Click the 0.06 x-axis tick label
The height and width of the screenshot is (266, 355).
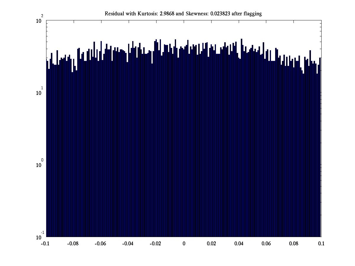[266, 244]
